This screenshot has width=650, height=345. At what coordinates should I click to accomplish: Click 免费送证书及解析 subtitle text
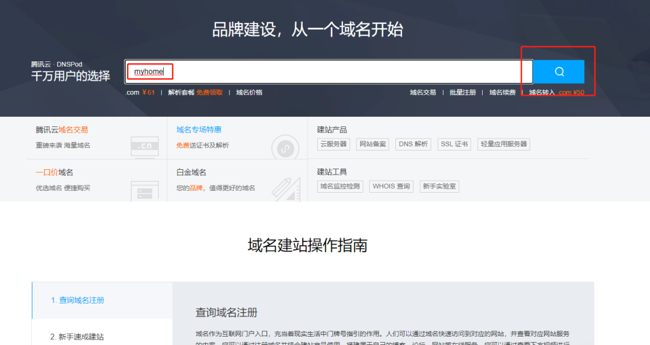click(202, 145)
